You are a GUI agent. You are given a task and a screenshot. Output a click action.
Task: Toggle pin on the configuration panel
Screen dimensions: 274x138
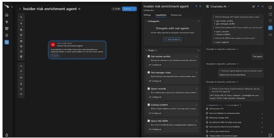coord(196,6)
